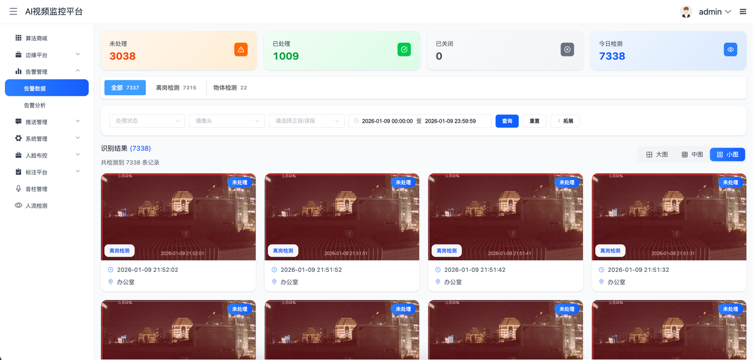This screenshot has width=753, height=360.
Task: Expand the 人脸布控 menu chevron
Action: tap(78, 155)
